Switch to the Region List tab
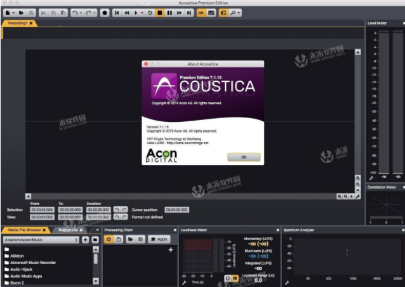Screen dimensions: 405x287 (68, 230)
